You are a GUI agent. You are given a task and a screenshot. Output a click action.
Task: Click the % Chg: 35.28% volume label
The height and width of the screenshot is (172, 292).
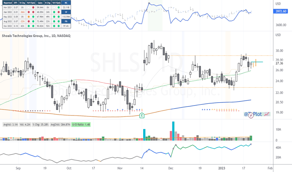point(40,124)
